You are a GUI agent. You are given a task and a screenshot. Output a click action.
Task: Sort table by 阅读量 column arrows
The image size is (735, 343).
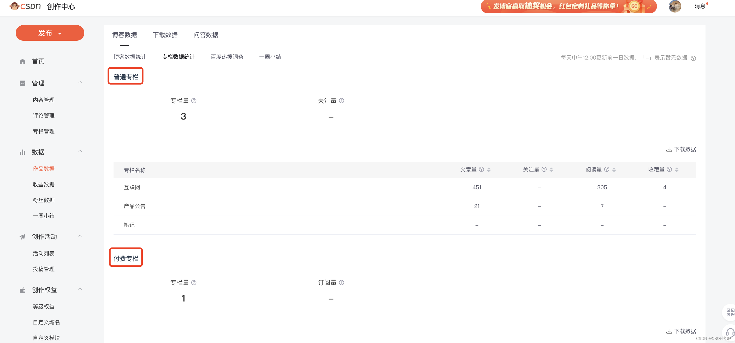[614, 170]
